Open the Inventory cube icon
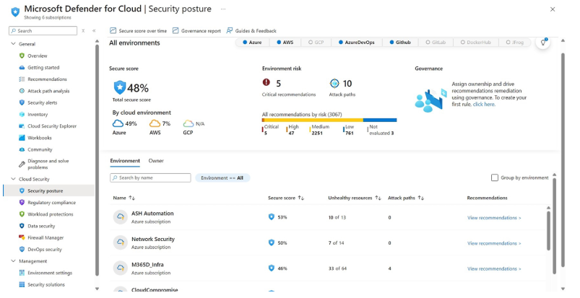The width and height of the screenshot is (580, 298). click(x=22, y=115)
